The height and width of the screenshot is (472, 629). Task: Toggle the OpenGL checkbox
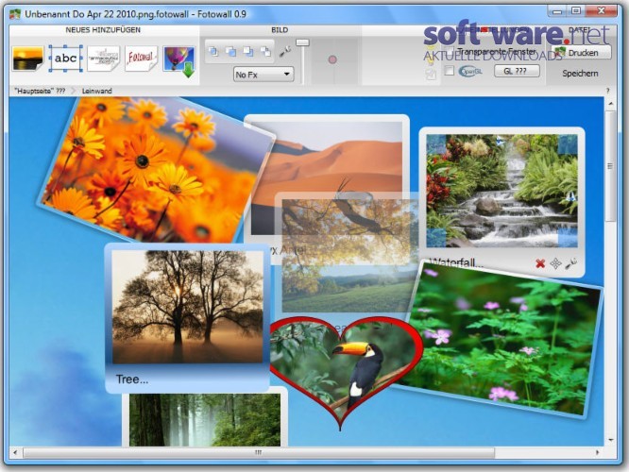450,71
